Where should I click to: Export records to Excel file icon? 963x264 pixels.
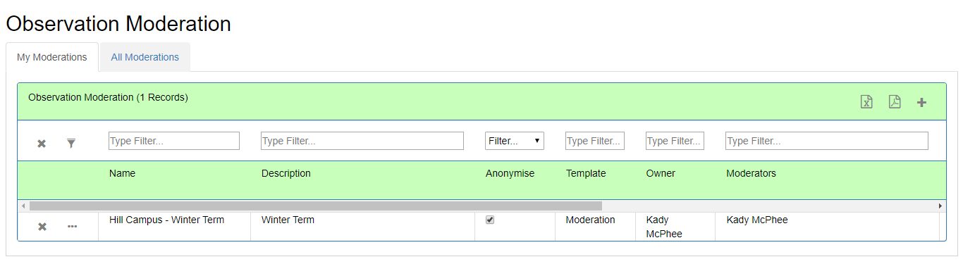[866, 102]
